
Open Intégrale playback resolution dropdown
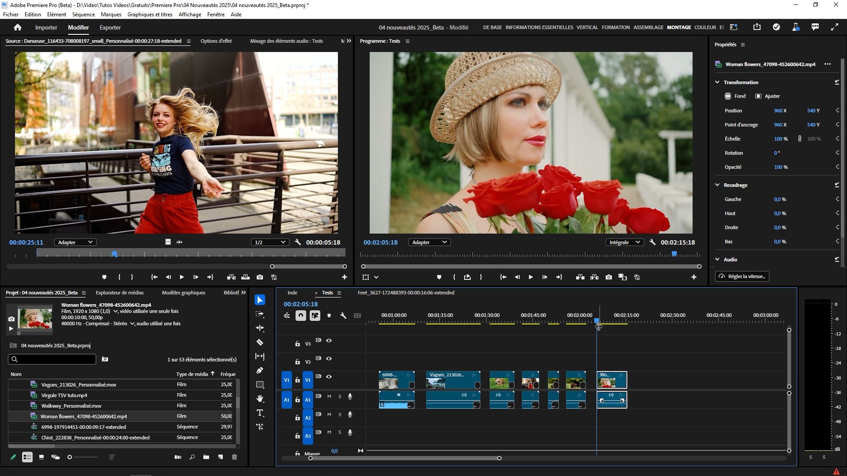click(x=624, y=242)
